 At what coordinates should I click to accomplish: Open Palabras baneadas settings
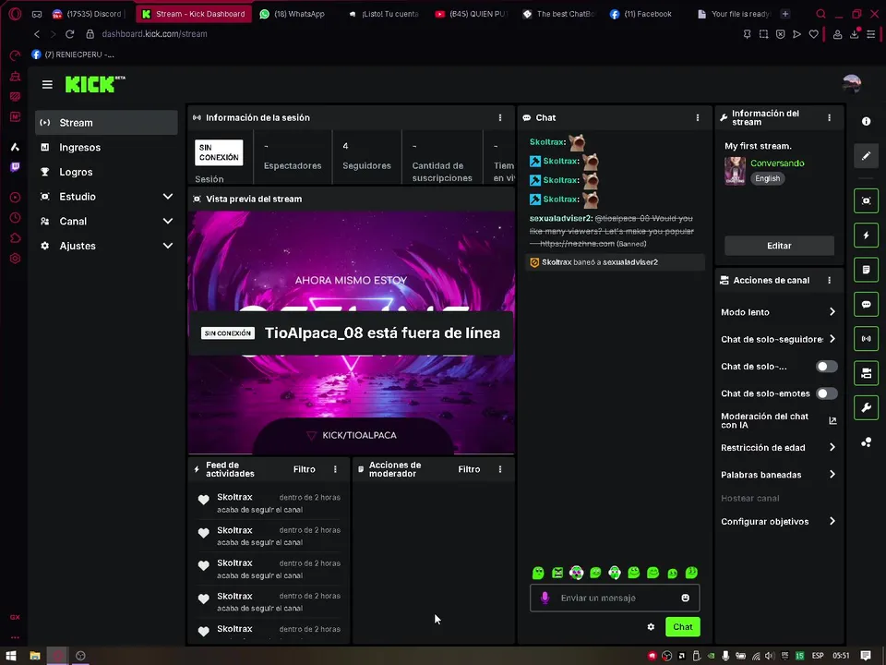pos(779,475)
